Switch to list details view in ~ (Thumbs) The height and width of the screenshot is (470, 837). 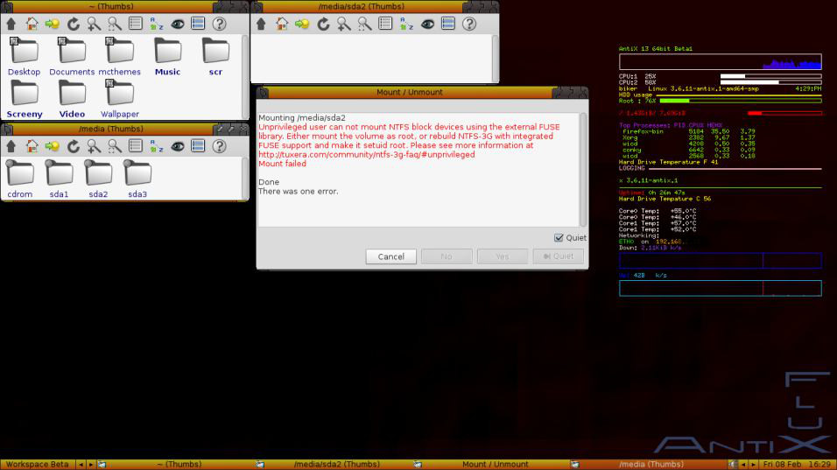[136, 24]
